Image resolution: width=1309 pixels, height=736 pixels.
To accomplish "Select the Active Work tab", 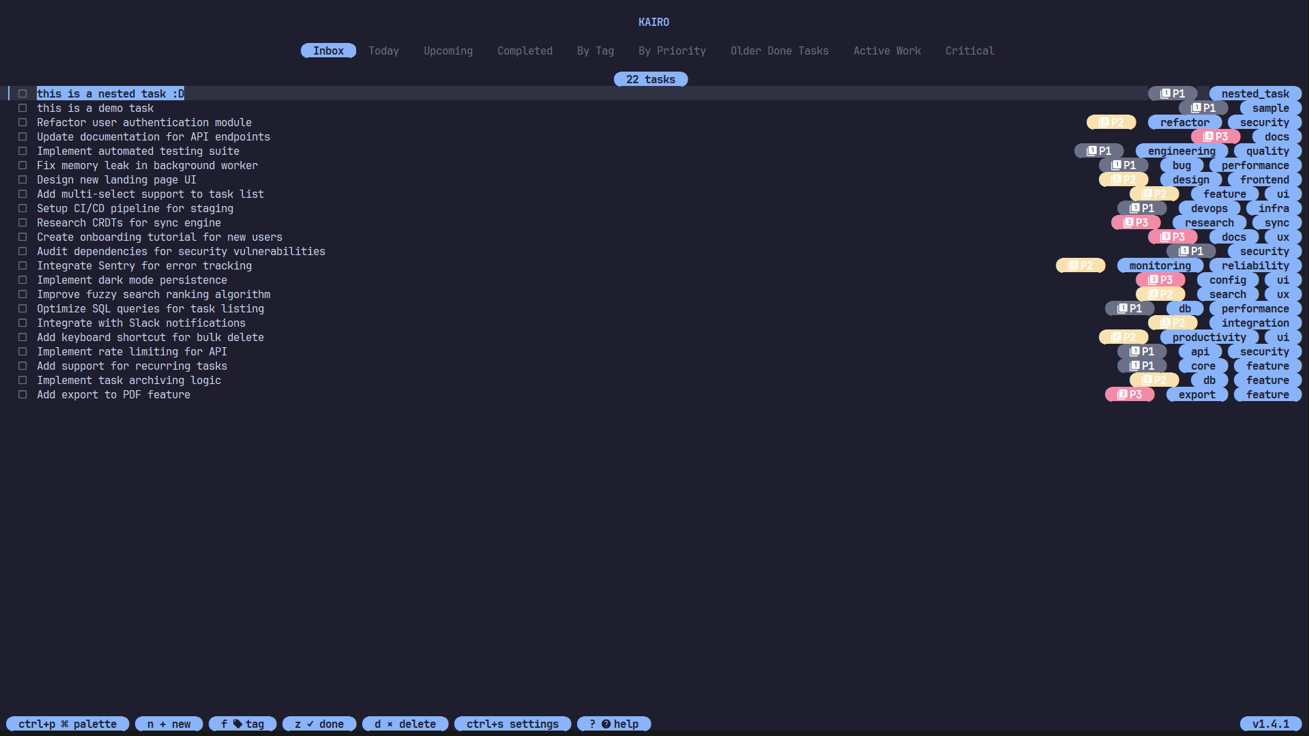I will 887,50.
